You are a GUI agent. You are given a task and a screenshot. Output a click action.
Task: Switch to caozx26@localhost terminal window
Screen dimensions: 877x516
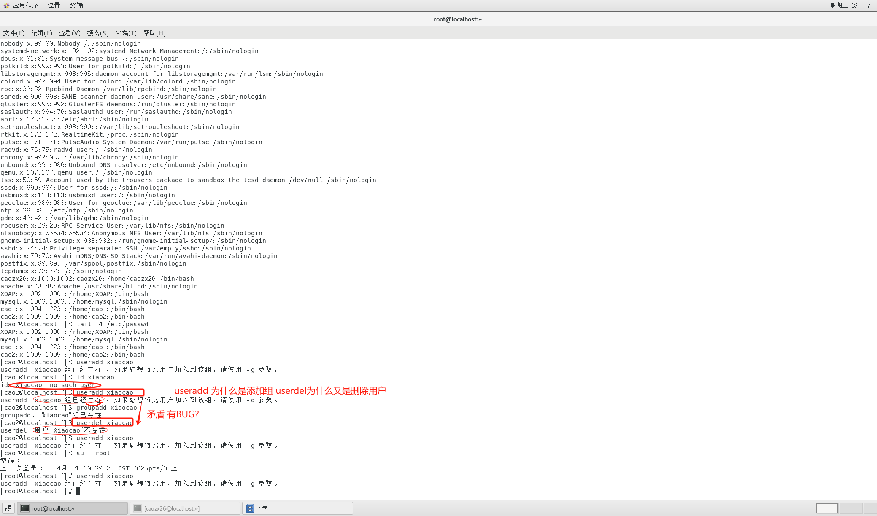click(x=185, y=508)
